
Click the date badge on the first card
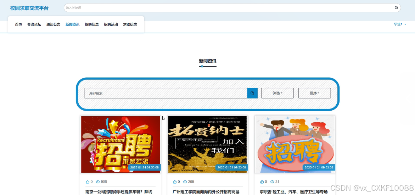[x=144, y=167]
